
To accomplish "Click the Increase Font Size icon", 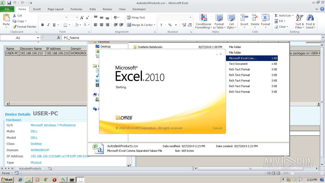I will point(82,18).
